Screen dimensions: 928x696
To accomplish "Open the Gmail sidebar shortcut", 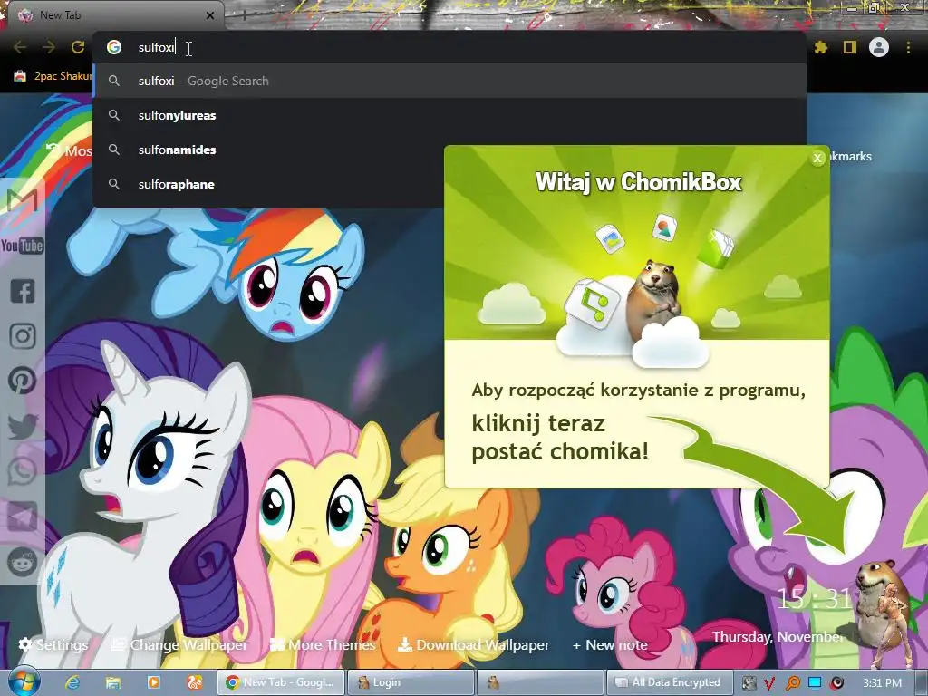I will click(23, 200).
